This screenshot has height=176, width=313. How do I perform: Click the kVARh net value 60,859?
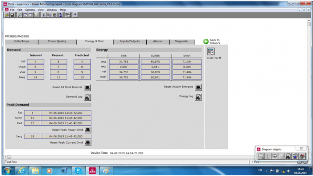click(155, 72)
